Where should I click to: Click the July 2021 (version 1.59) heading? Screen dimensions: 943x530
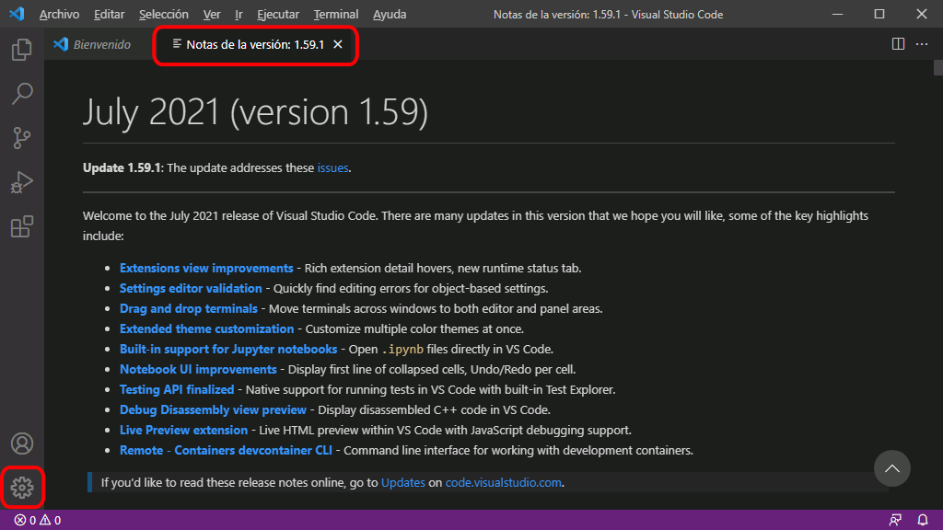pyautogui.click(x=255, y=111)
